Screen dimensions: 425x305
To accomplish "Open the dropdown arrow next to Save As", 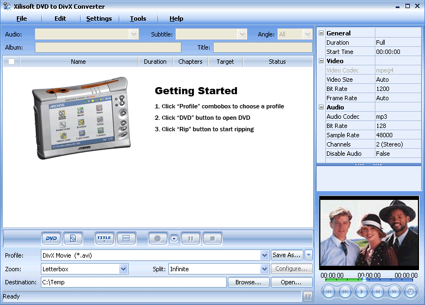I will [308, 255].
